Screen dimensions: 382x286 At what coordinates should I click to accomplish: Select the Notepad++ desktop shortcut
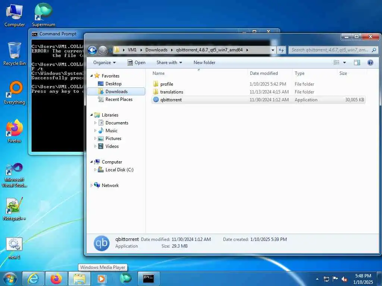15,209
